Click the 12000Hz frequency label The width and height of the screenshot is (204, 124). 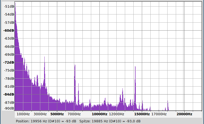pos(116,114)
